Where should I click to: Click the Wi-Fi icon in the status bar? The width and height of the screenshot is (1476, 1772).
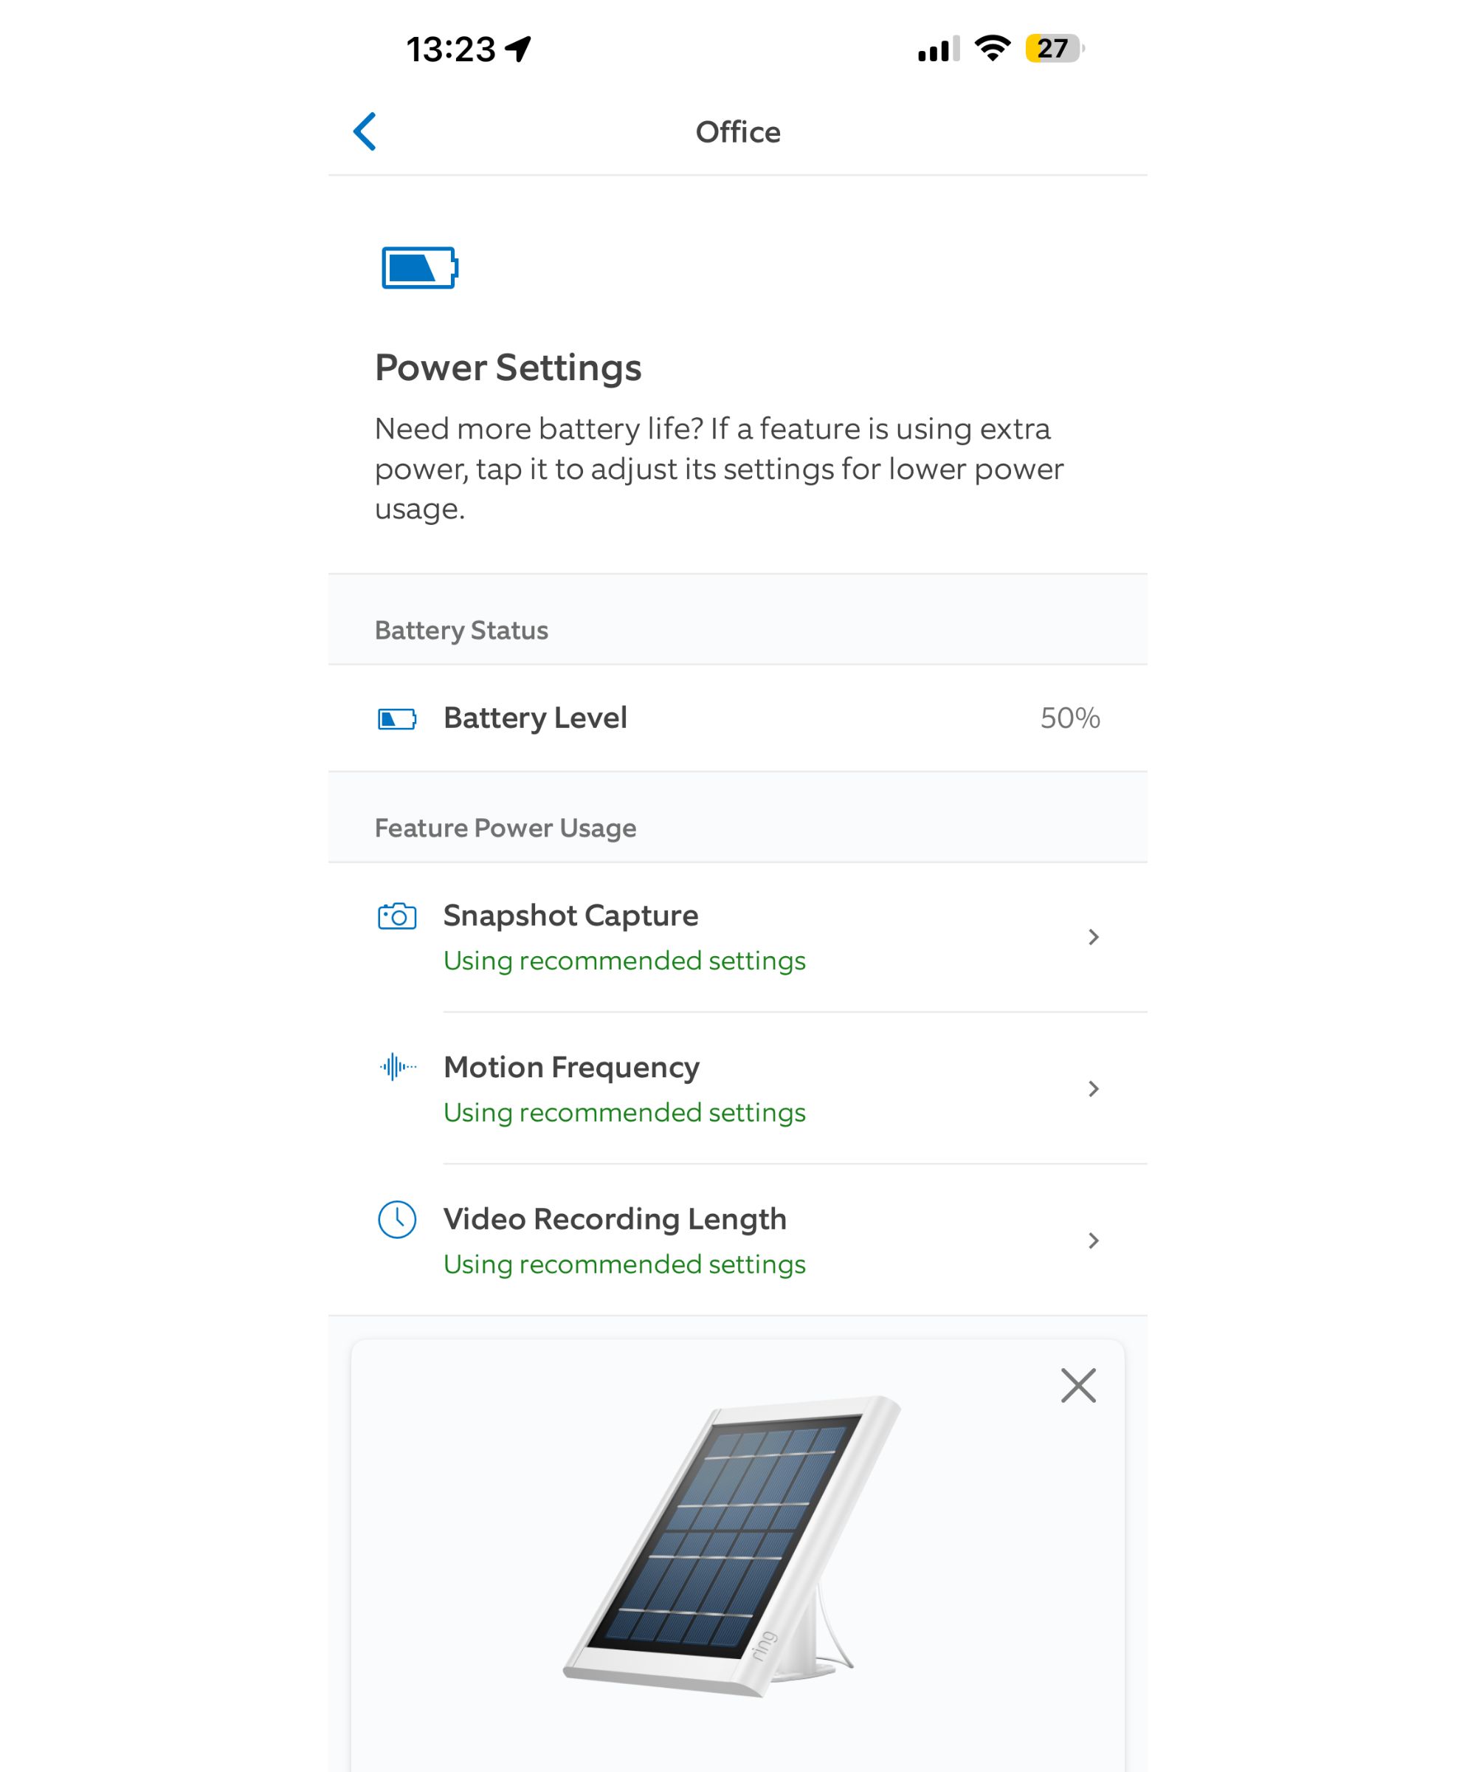tap(992, 49)
